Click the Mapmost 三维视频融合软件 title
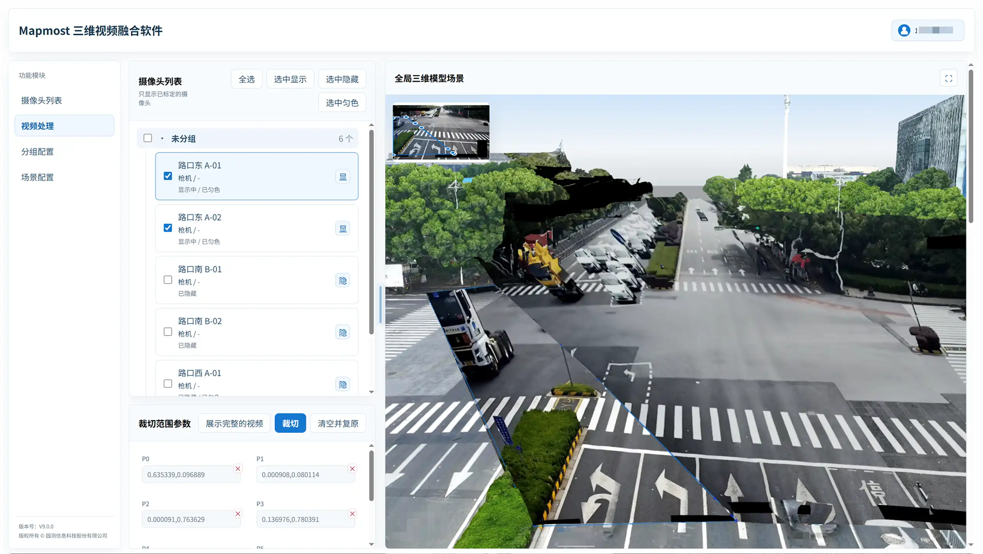 [91, 31]
